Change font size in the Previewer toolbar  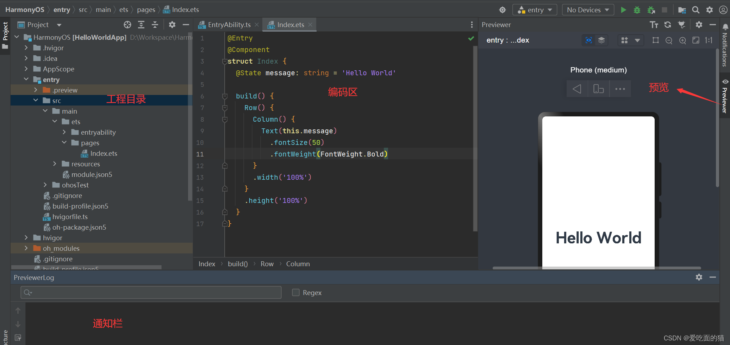654,25
